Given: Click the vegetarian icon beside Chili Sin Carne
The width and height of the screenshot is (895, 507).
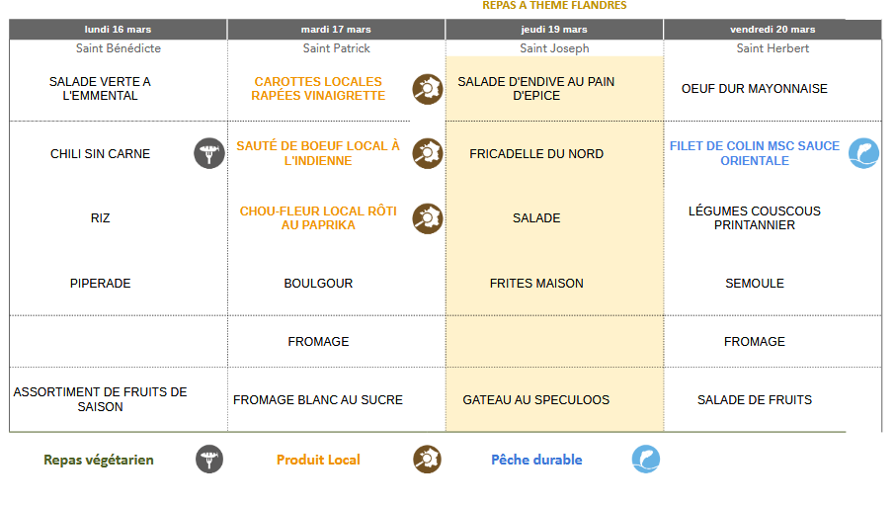Looking at the screenshot, I should tap(209, 153).
